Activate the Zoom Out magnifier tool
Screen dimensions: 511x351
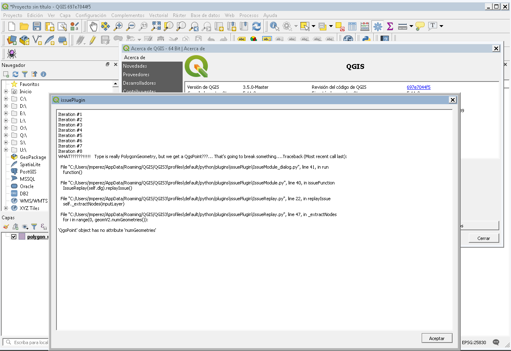pyautogui.click(x=131, y=26)
